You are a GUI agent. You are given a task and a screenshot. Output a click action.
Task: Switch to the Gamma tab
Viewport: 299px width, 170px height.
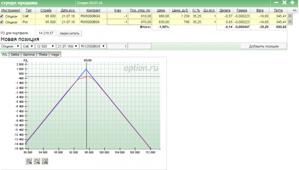[29, 55]
